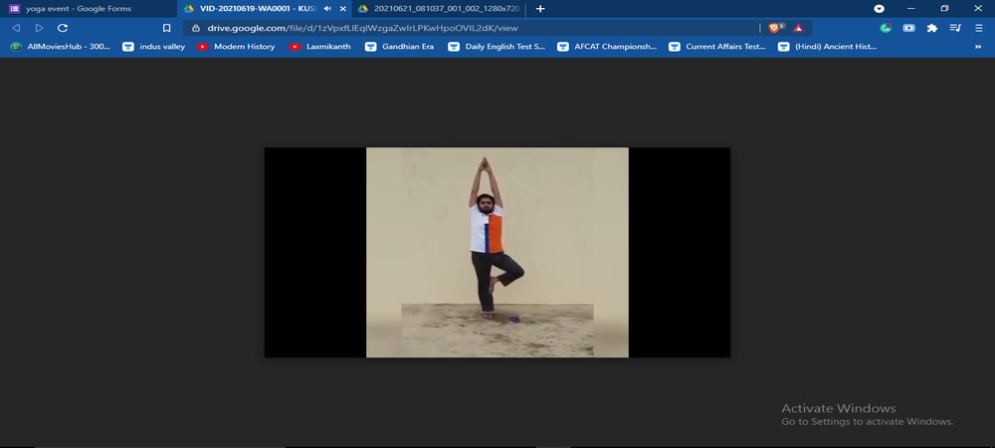
Task: Bookmark this page with the bookmark icon
Action: pyautogui.click(x=167, y=28)
